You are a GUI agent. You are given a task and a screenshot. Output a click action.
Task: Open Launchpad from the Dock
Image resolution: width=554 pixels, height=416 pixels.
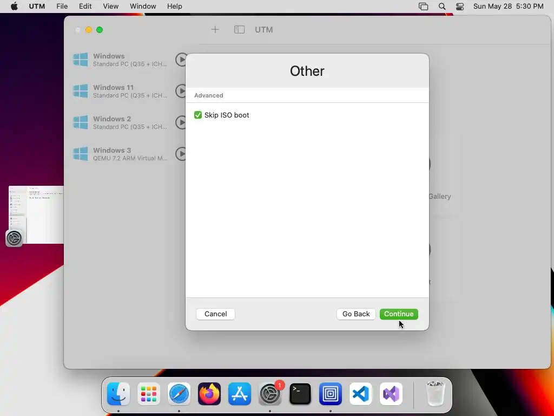coord(149,394)
